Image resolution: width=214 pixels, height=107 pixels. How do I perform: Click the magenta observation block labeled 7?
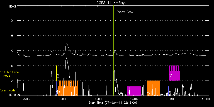point(174,73)
